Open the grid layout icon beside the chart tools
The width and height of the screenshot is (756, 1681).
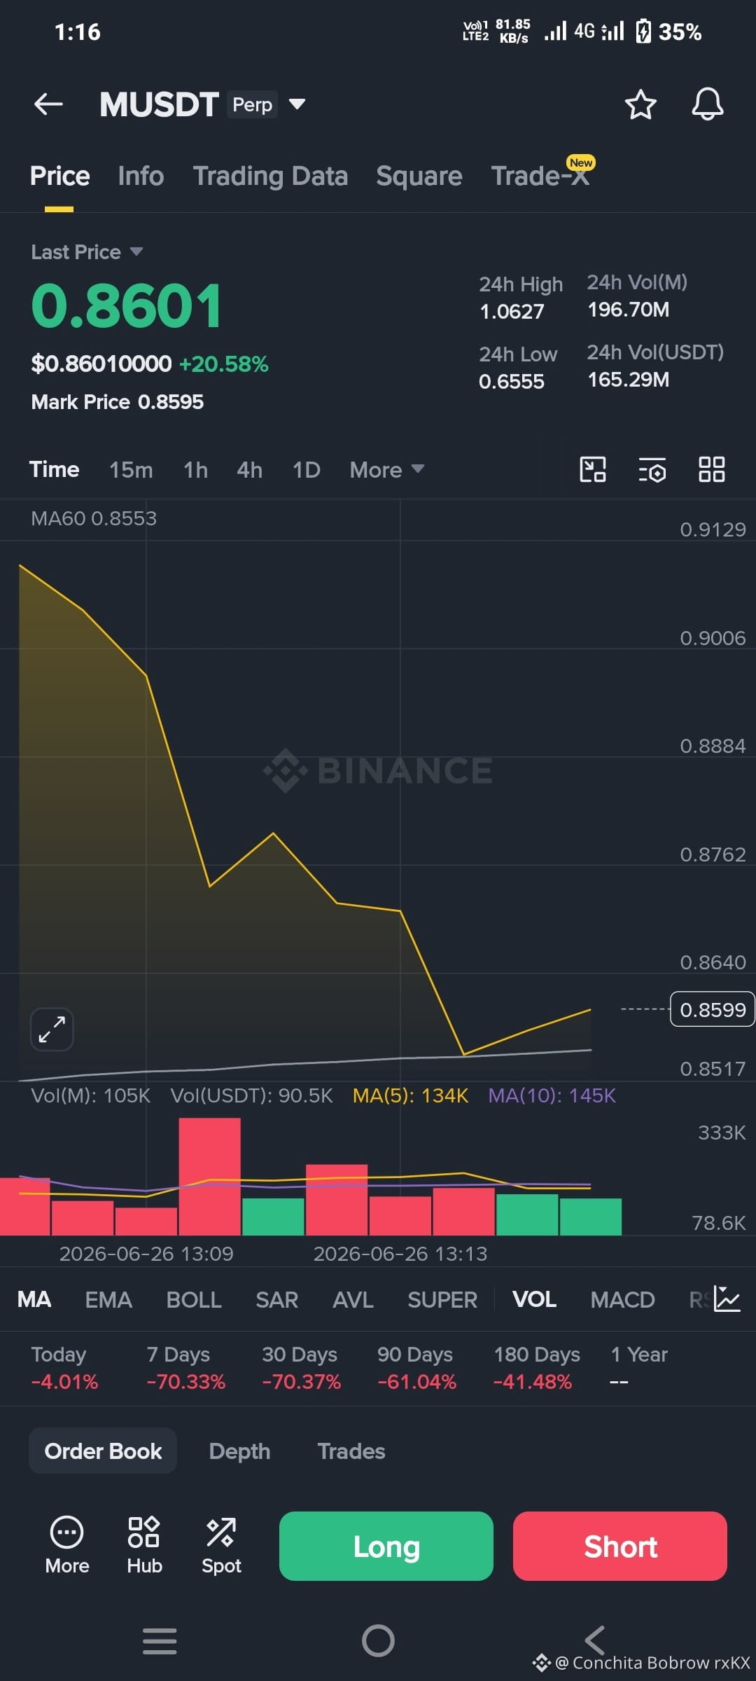(712, 469)
